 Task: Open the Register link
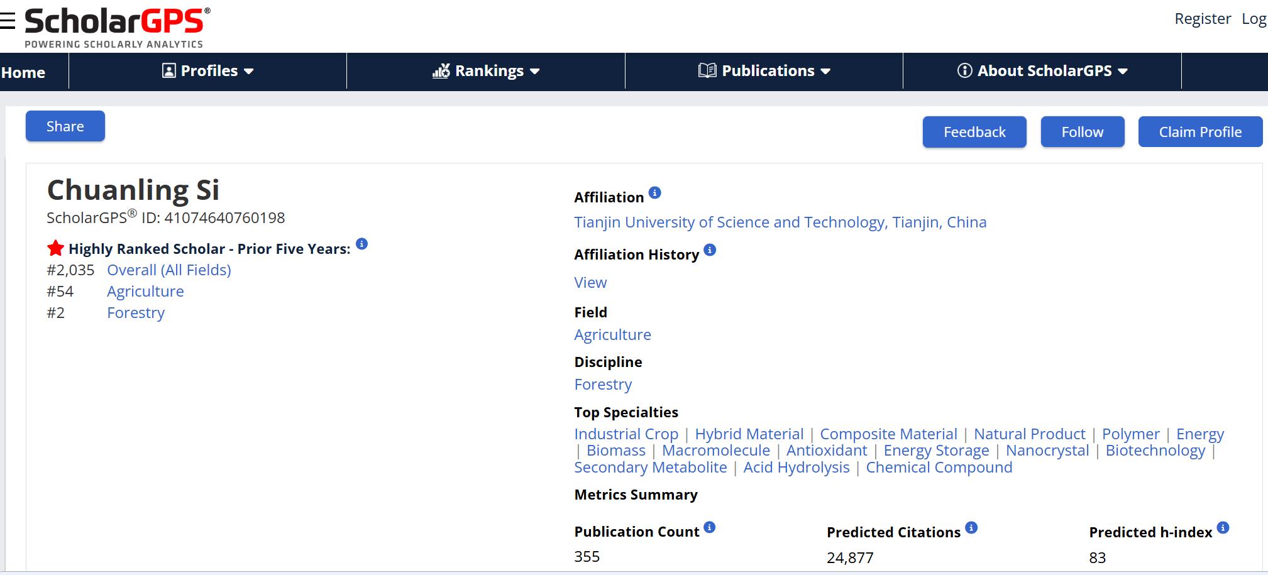click(x=1203, y=19)
